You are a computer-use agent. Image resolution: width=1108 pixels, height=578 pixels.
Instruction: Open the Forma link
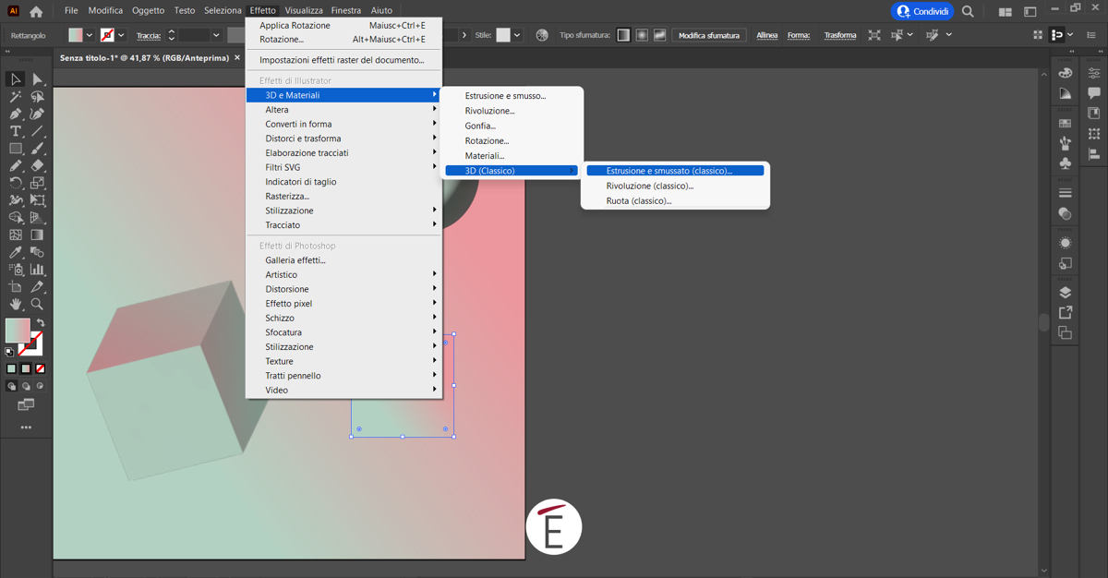click(x=798, y=35)
